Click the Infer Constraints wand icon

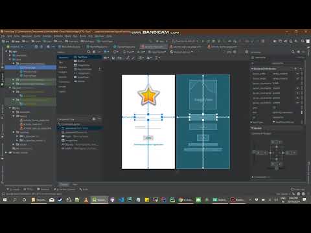click(x=133, y=58)
